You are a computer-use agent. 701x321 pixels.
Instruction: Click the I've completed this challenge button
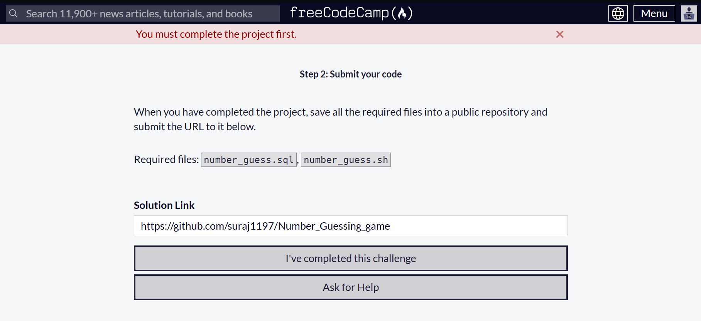(x=350, y=258)
